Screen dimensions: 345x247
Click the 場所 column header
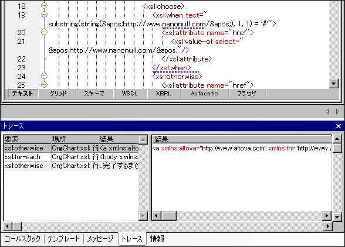pos(75,139)
